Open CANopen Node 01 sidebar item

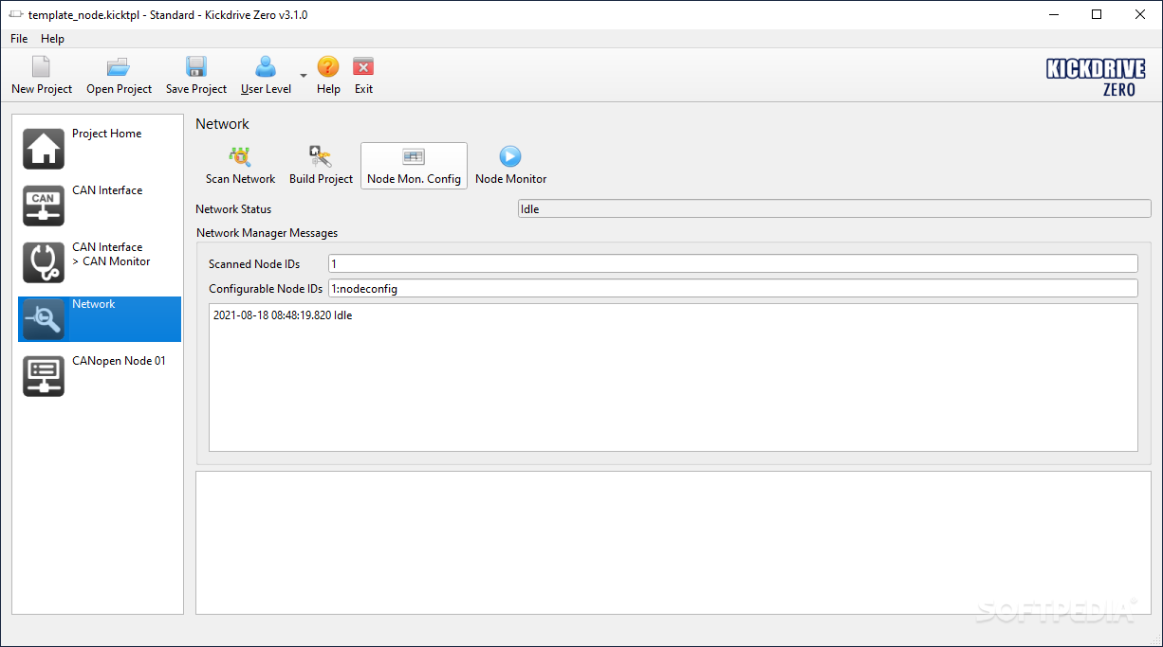[100, 376]
